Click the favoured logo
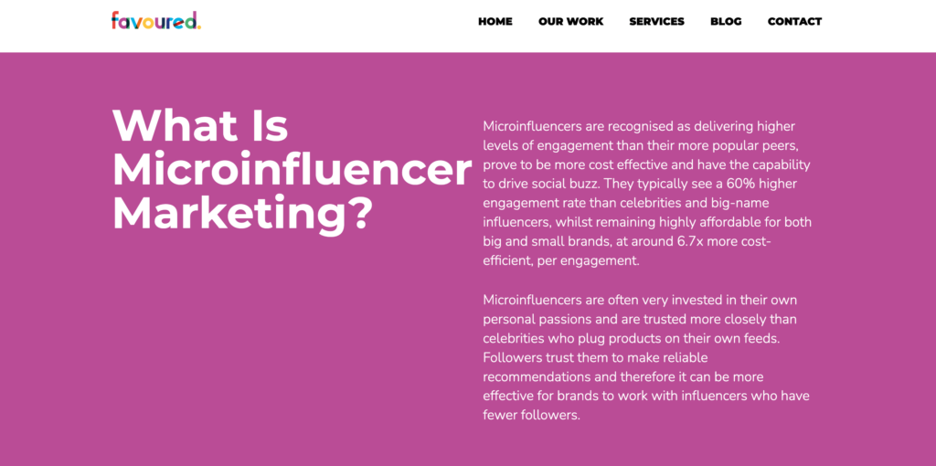The height and width of the screenshot is (466, 936). 155,20
